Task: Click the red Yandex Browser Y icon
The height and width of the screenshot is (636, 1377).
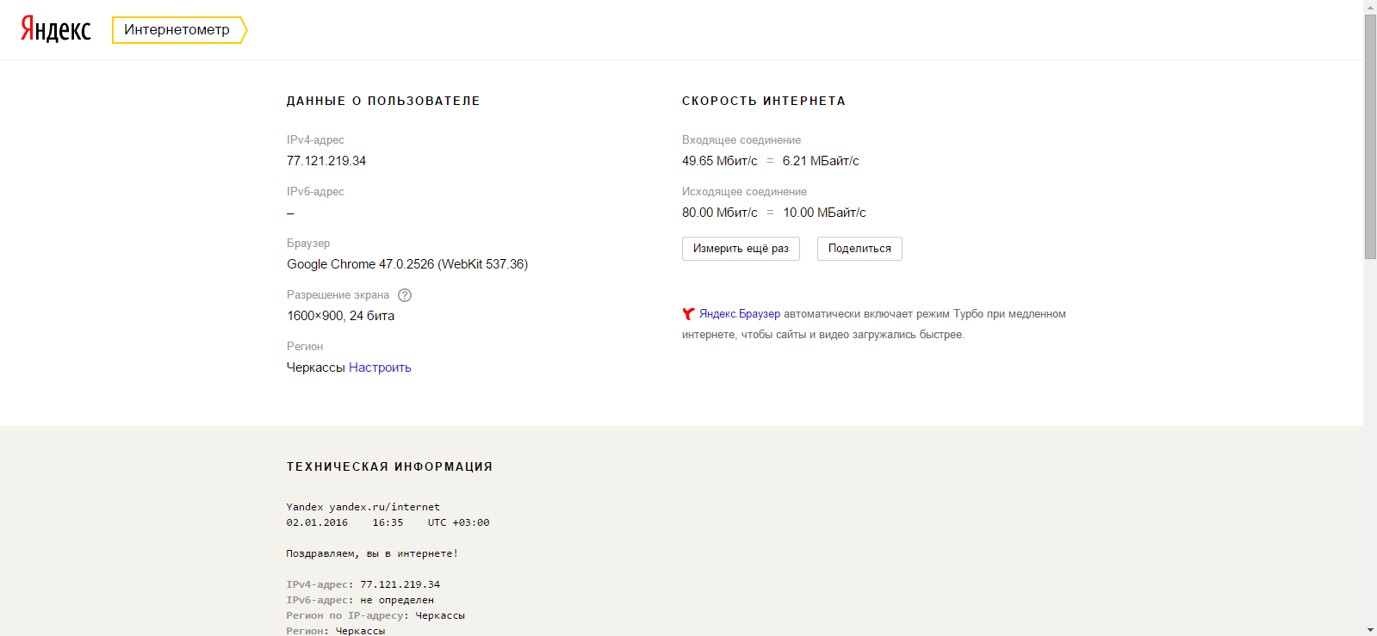Action: (x=688, y=314)
